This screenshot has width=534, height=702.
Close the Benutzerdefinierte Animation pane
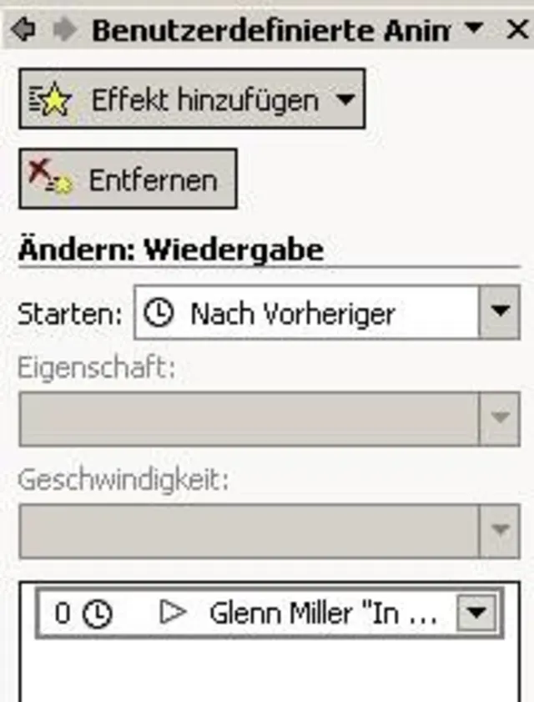pyautogui.click(x=517, y=30)
